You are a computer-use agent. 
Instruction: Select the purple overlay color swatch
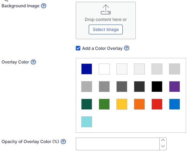(x=175, y=87)
